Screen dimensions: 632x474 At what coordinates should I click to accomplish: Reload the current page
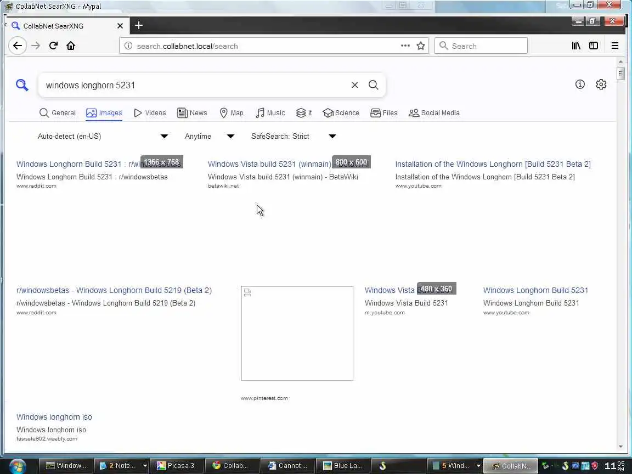pos(53,46)
